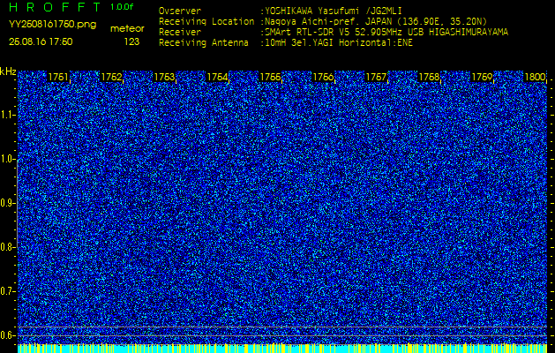Click the SMArt RTL-SDR V5 receiver value

pos(386,33)
